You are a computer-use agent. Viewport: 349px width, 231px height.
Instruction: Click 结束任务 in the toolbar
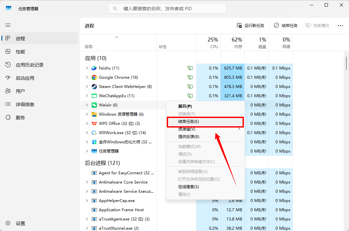[286, 26]
